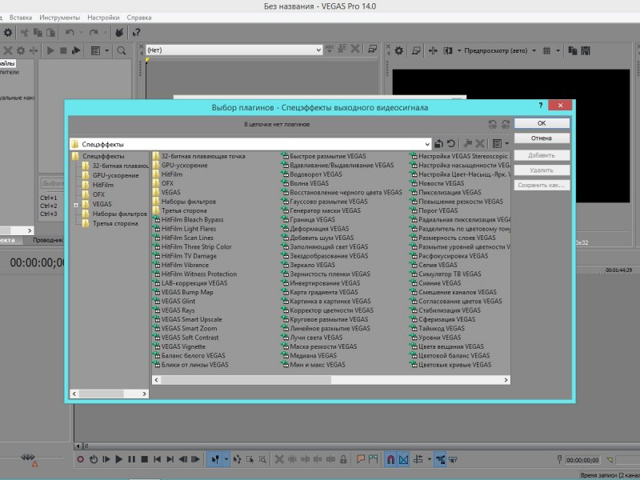Image resolution: width=640 pixels, height=480 pixels.
Task: Open the Инструменты menu
Action: click(59, 18)
